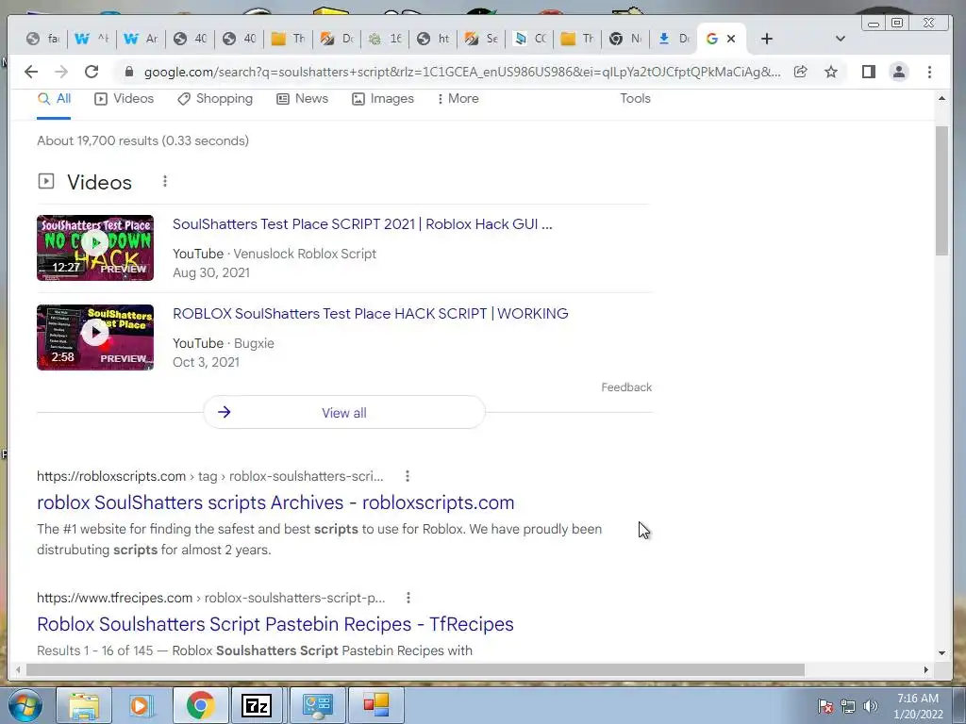Expand the More search filters menu

[458, 98]
